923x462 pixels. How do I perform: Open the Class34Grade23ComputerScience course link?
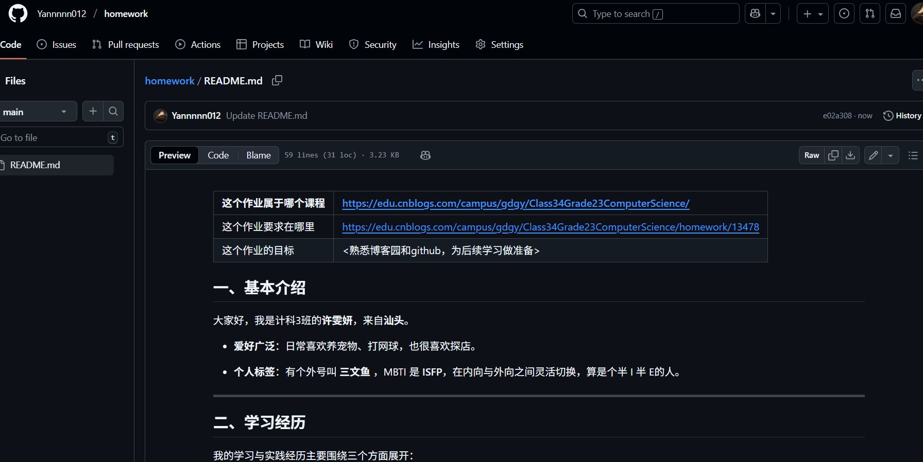(x=516, y=203)
